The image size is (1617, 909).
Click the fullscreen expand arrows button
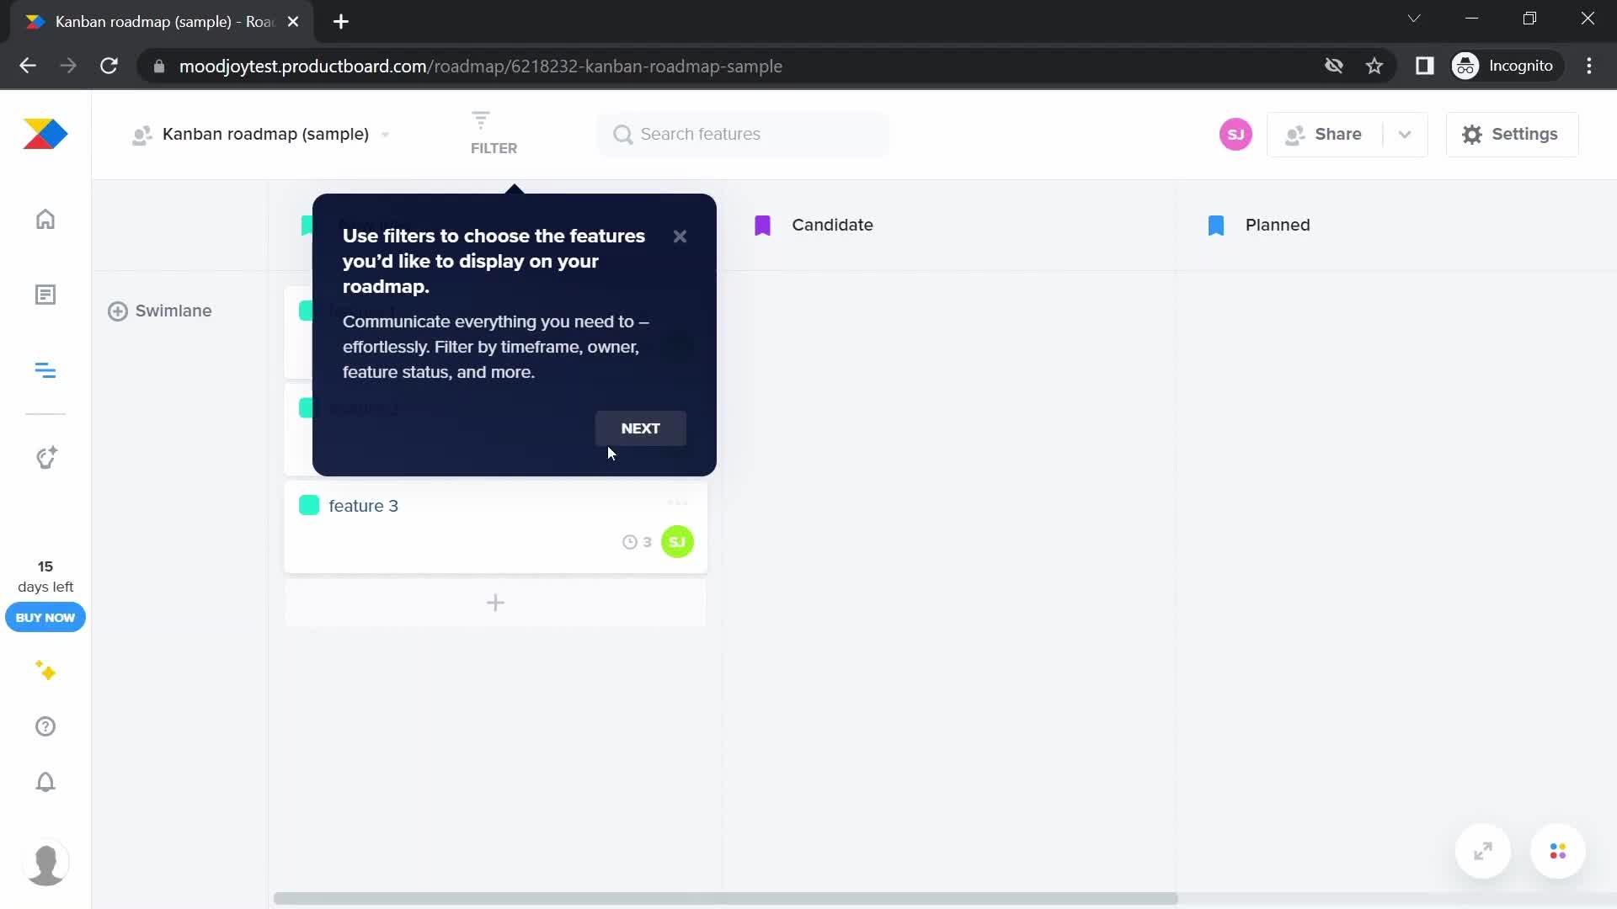[x=1483, y=851]
